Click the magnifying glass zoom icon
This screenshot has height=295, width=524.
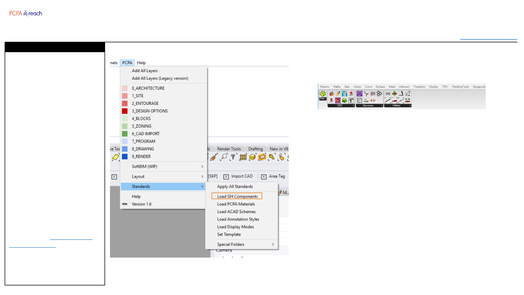[224, 157]
